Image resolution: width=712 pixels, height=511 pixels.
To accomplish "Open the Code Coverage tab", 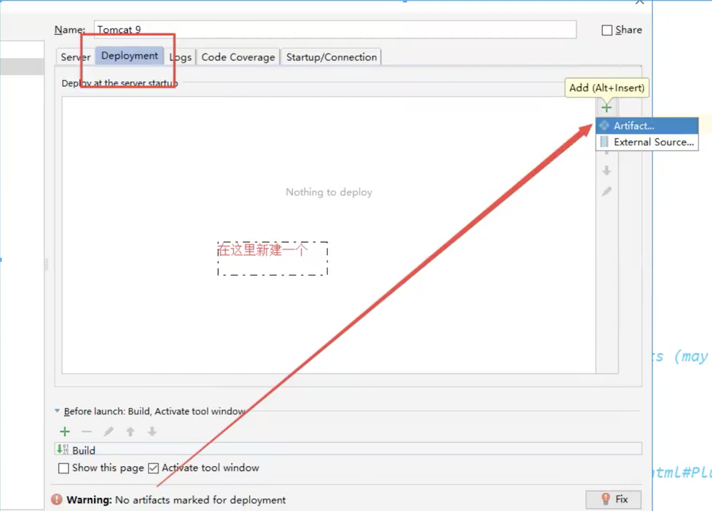I will click(x=238, y=57).
